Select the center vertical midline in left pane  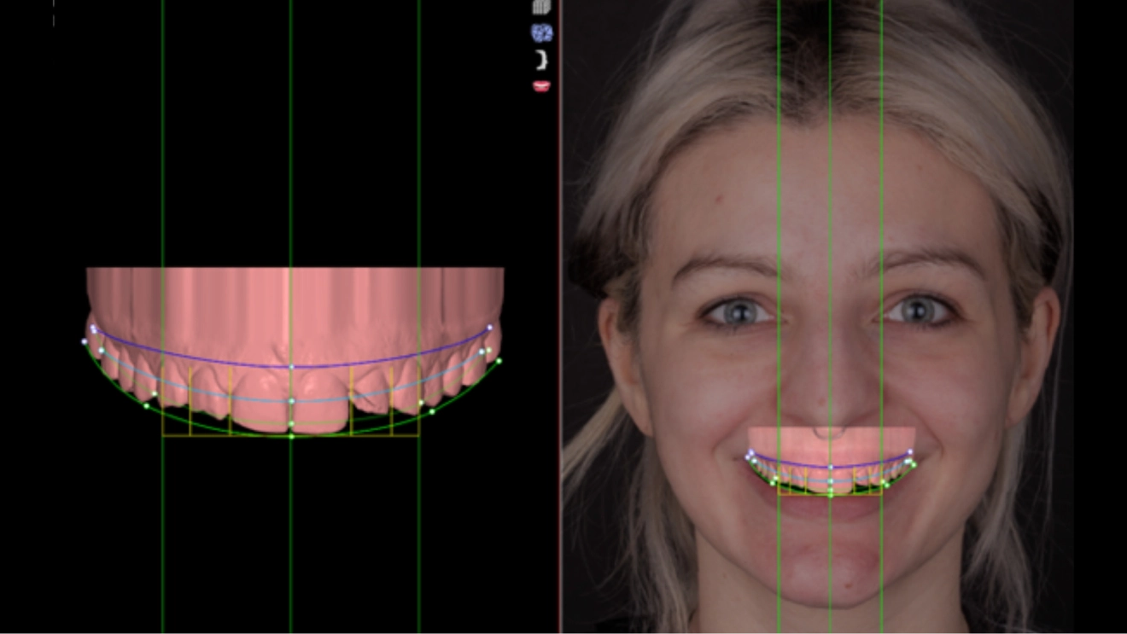(291, 171)
